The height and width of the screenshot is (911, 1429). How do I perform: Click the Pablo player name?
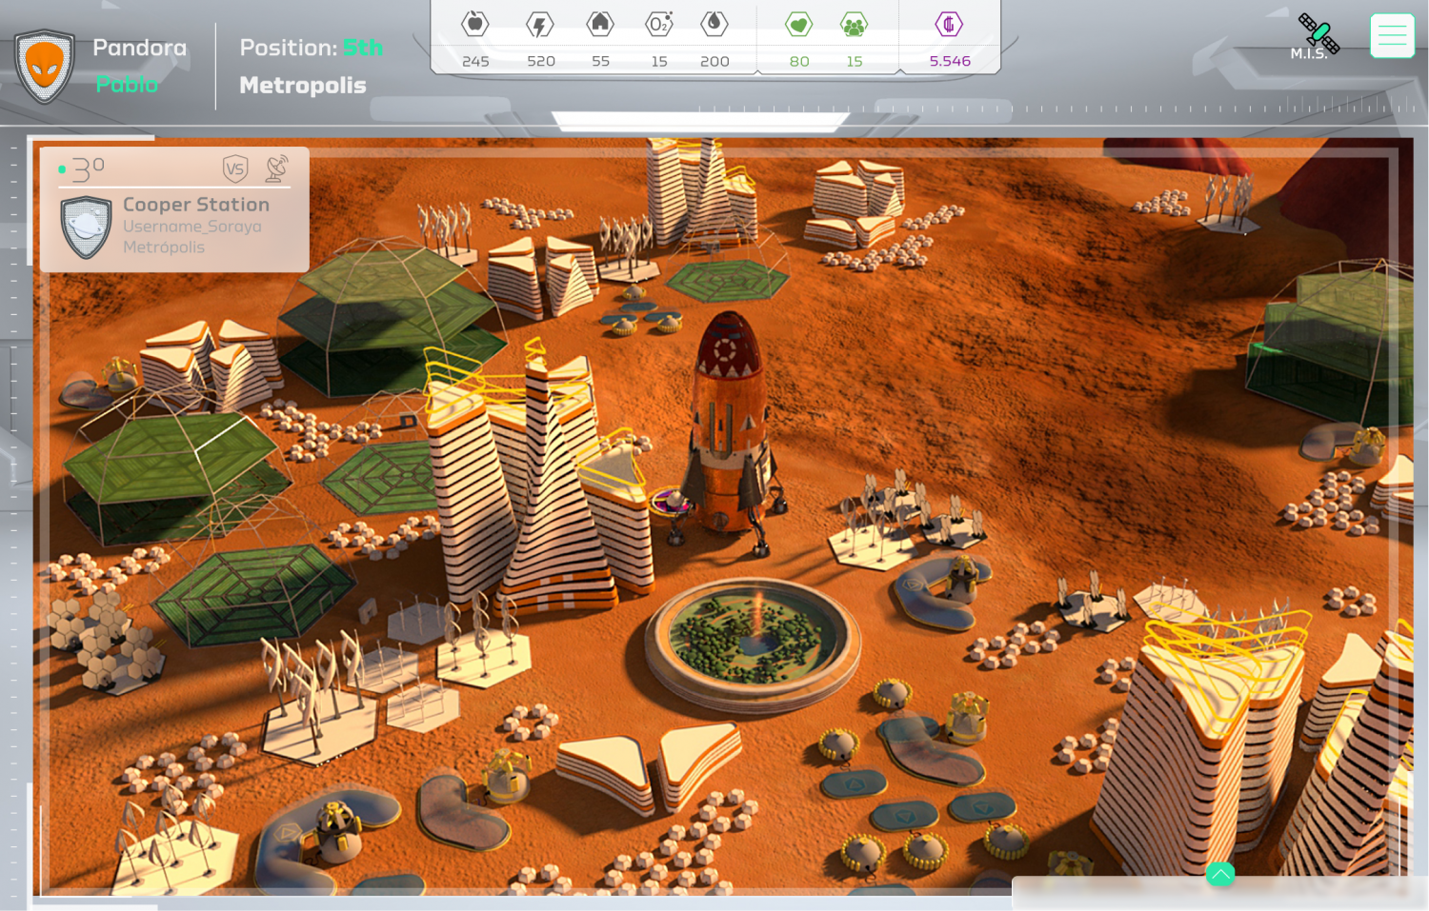(127, 85)
